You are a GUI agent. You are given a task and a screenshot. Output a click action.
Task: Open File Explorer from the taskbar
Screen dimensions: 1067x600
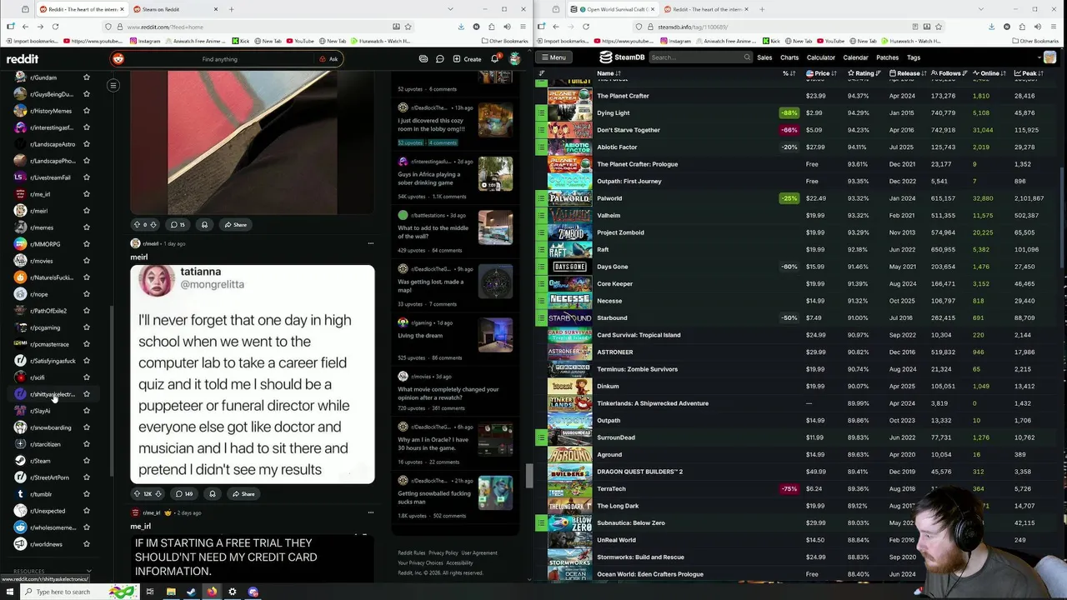click(x=171, y=592)
